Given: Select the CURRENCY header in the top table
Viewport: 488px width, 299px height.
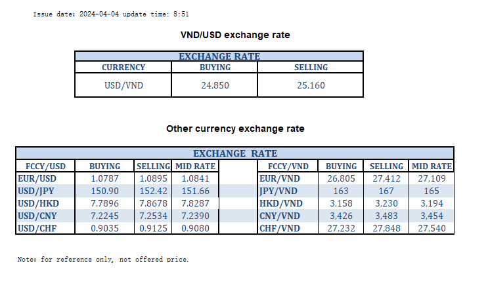Looking at the screenshot, I should point(123,68).
